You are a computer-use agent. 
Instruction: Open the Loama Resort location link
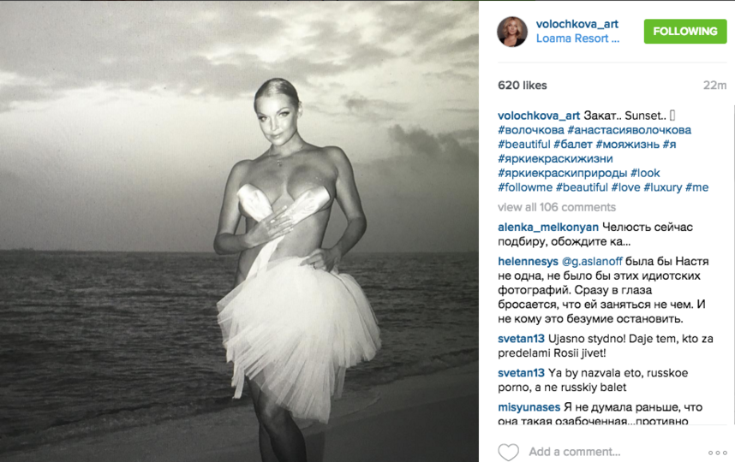[x=577, y=38]
